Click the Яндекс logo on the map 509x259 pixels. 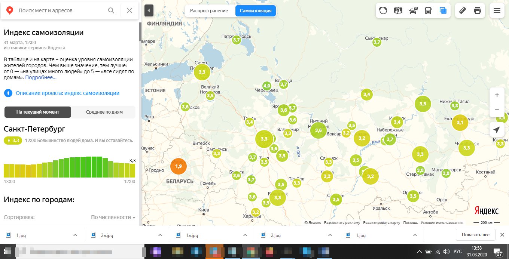click(x=487, y=210)
